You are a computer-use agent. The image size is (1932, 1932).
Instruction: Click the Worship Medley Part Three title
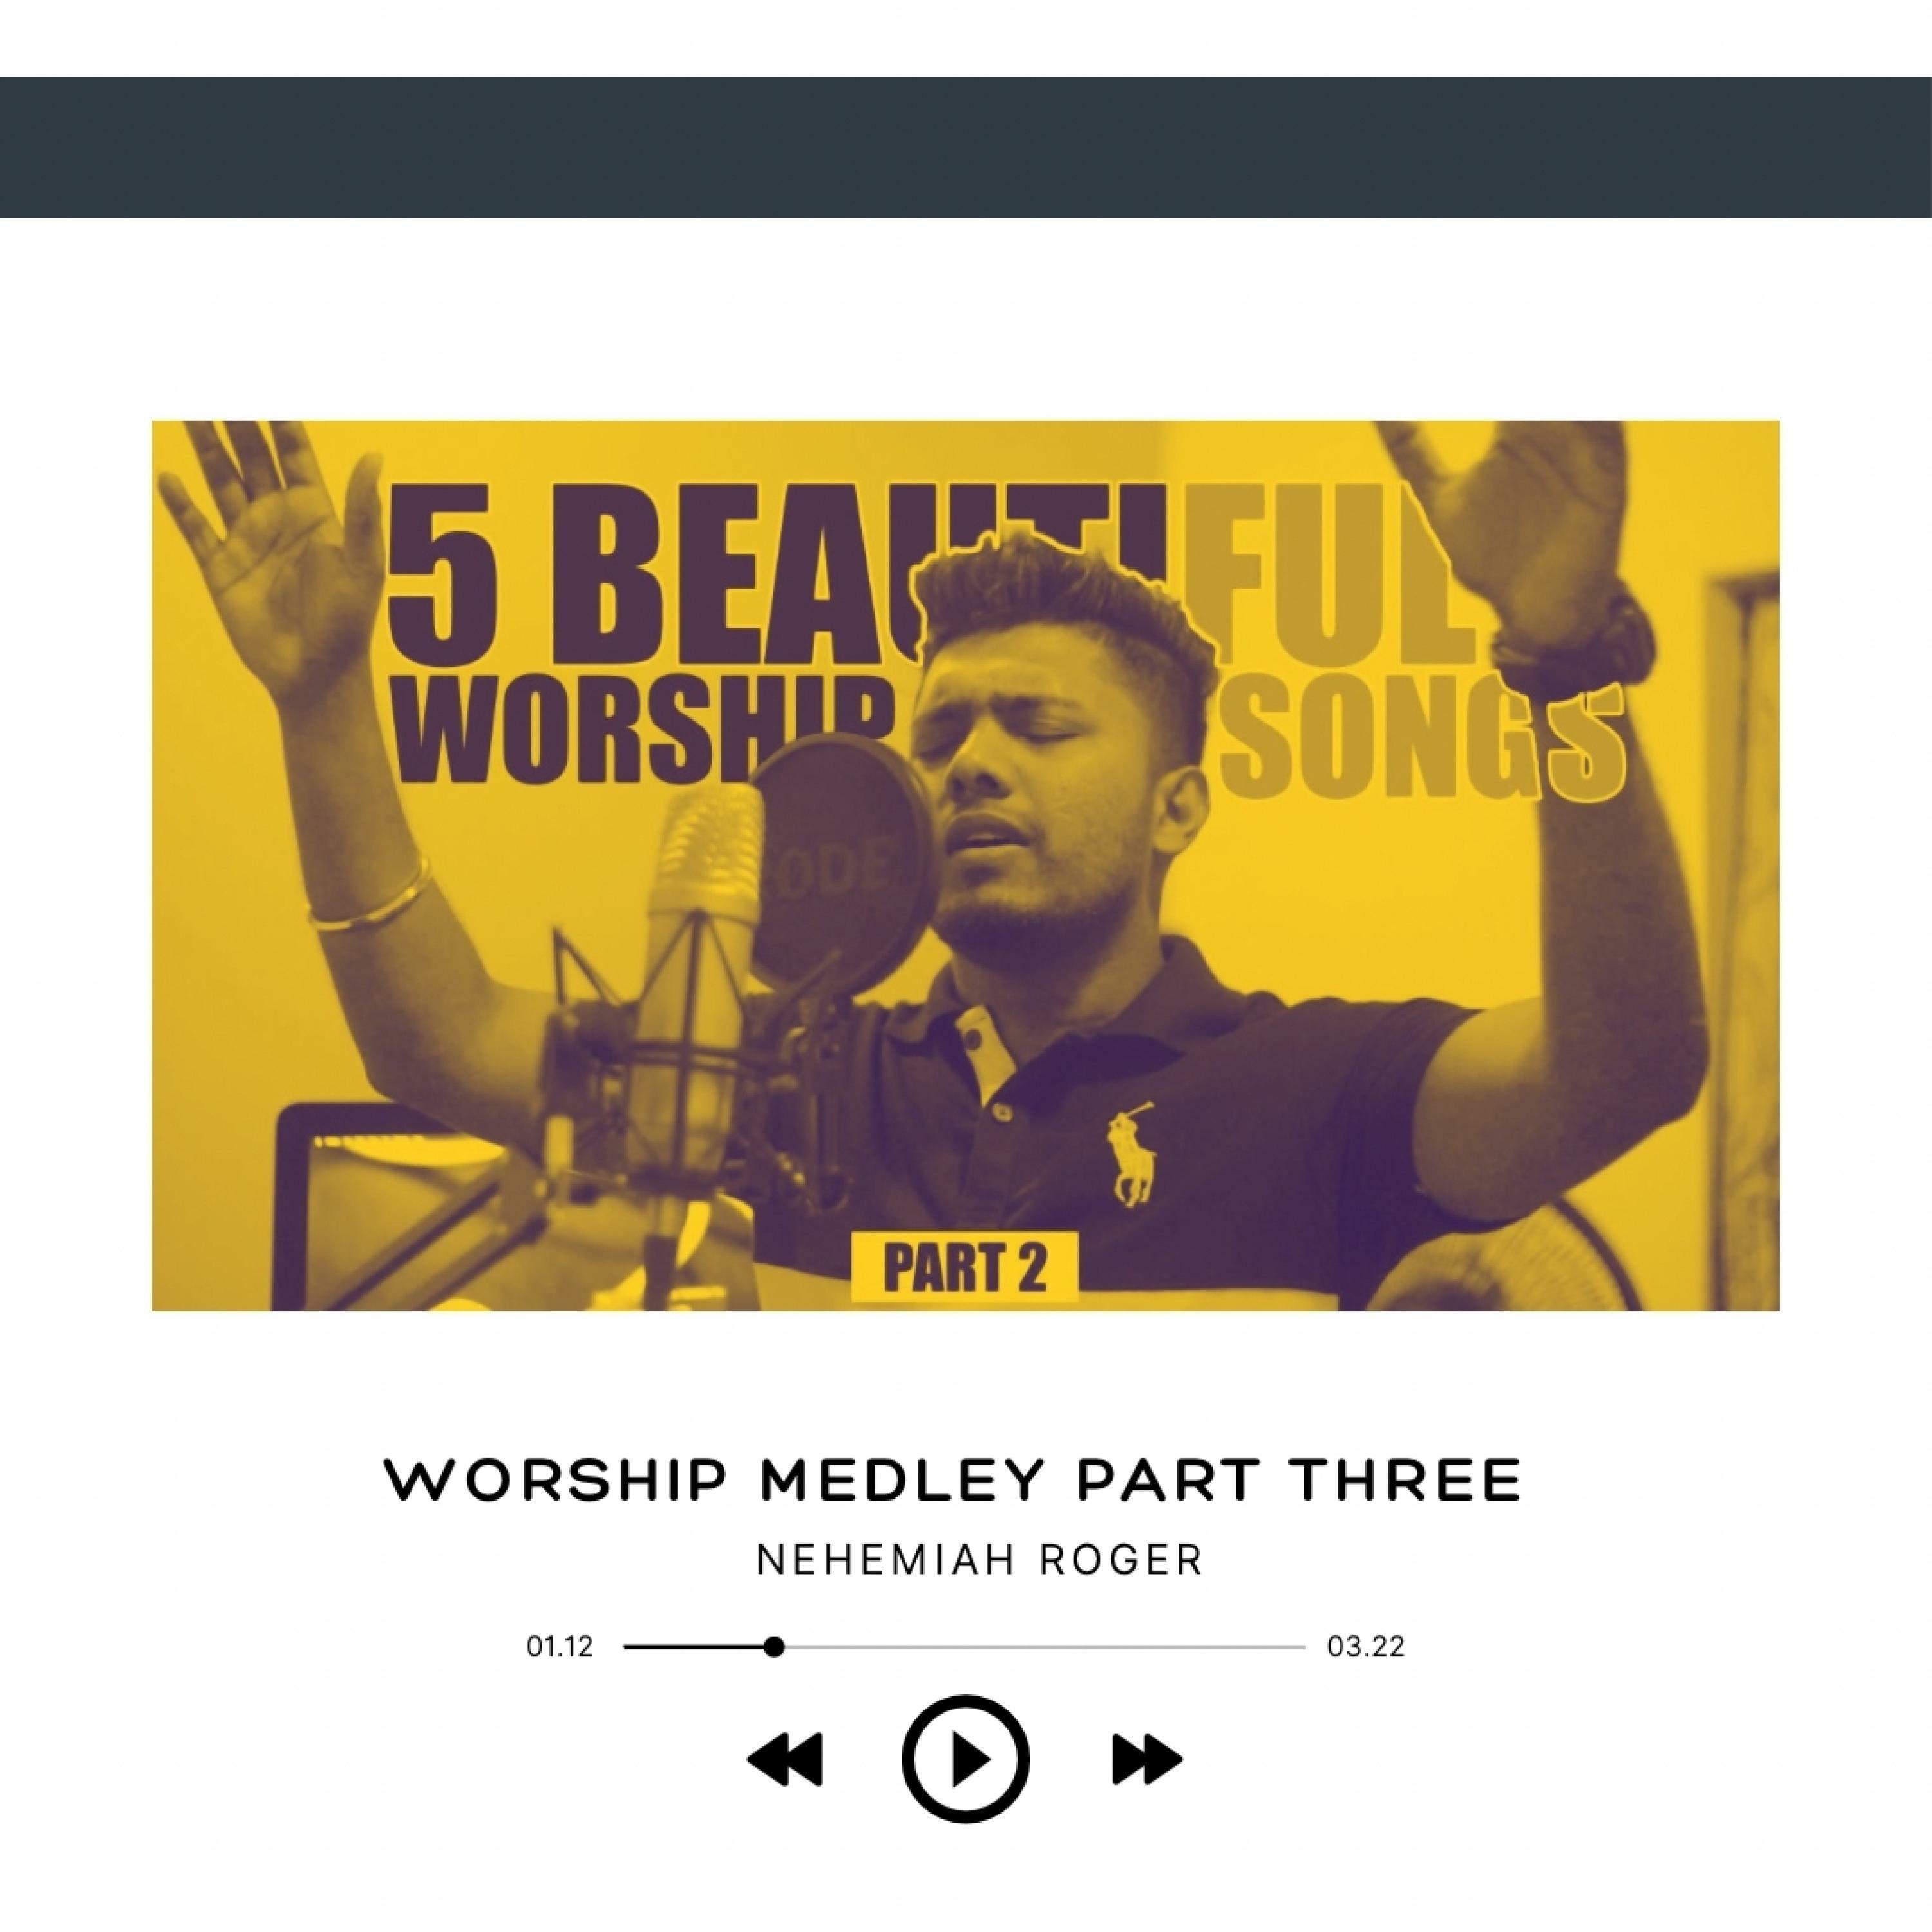click(953, 1481)
